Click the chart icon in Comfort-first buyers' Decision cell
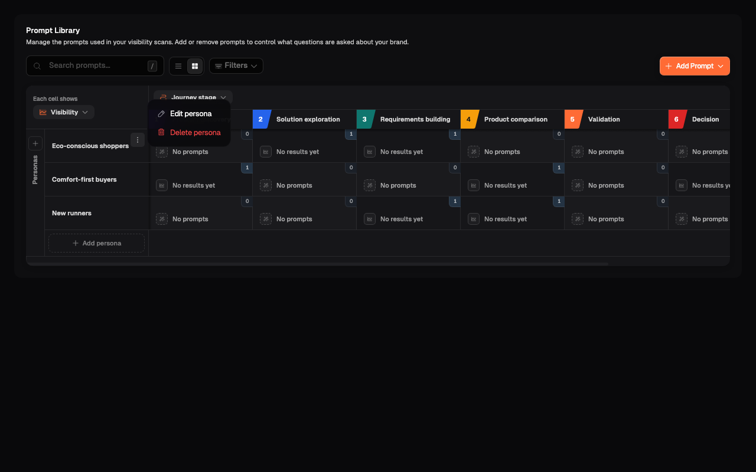The height and width of the screenshot is (472, 756). click(x=682, y=185)
